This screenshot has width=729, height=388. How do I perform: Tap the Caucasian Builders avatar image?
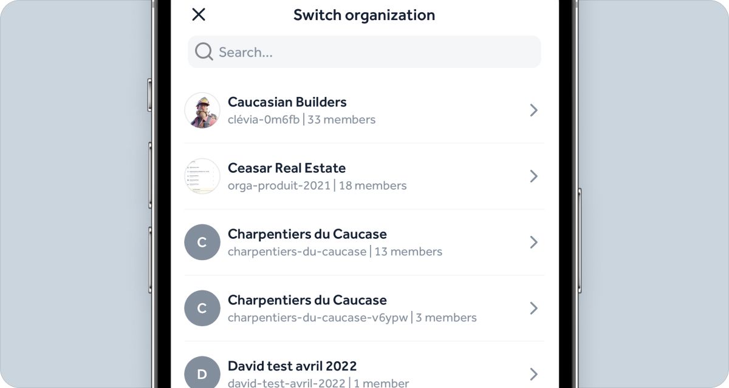[202, 110]
